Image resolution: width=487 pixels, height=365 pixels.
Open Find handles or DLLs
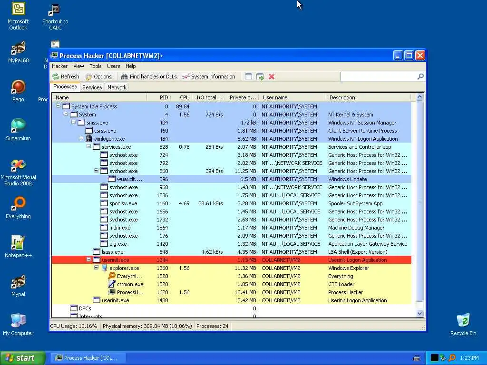click(149, 77)
